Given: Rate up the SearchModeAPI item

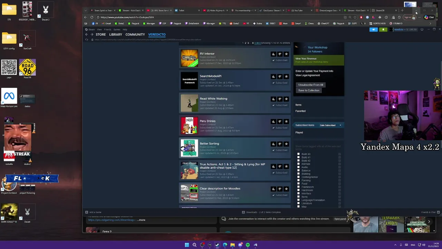Looking at the screenshot, I should 273,76.
